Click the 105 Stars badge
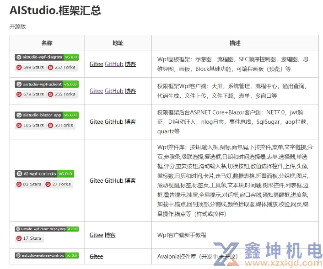Screen dimensions: 323x269 [x=30, y=125]
